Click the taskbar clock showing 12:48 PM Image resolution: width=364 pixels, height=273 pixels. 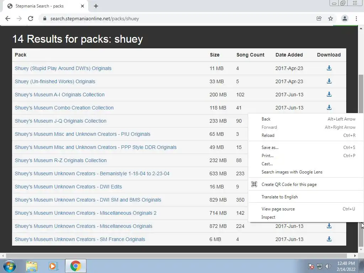pyautogui.click(x=346, y=266)
